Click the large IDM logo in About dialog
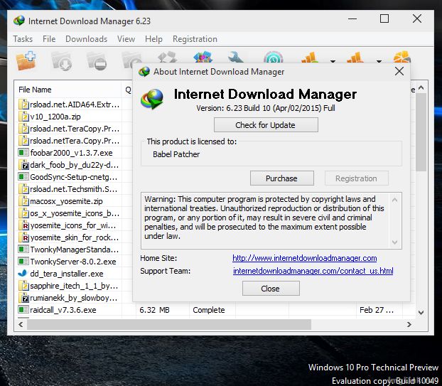The image size is (442, 386). [x=152, y=99]
